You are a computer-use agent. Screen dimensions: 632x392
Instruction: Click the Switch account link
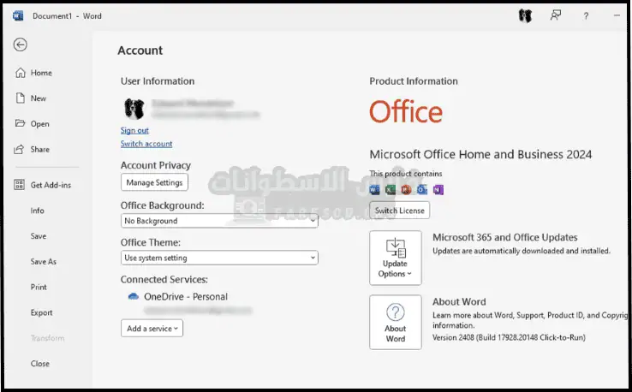146,144
